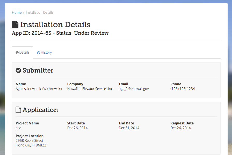
Task: Click the Start Date value Dec 26, 2014
Action: coord(77,128)
